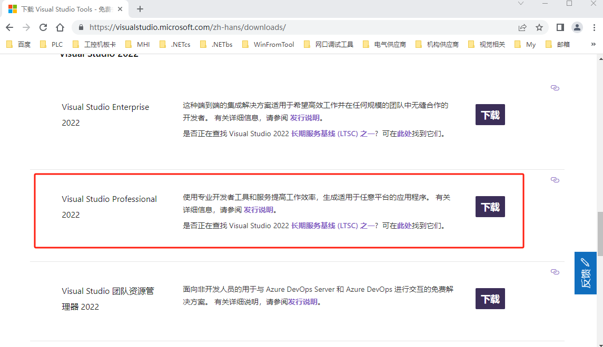Open the 反馈 feedback side button
603x347 pixels.
(x=585, y=273)
